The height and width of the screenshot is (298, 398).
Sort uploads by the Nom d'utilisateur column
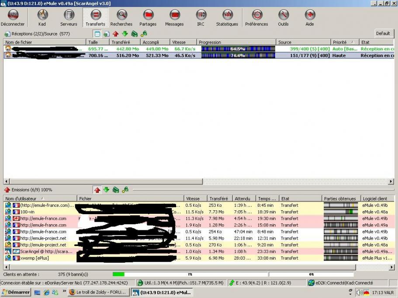[40, 199]
